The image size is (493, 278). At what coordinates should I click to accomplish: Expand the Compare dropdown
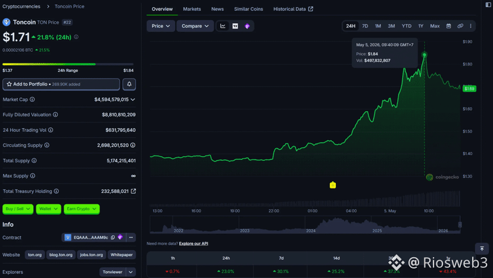[195, 26]
